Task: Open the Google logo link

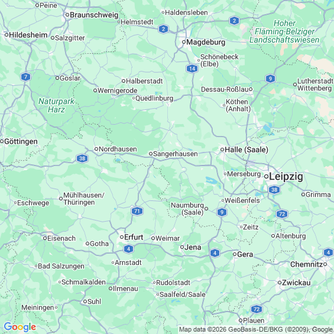Action: pyautogui.click(x=20, y=327)
